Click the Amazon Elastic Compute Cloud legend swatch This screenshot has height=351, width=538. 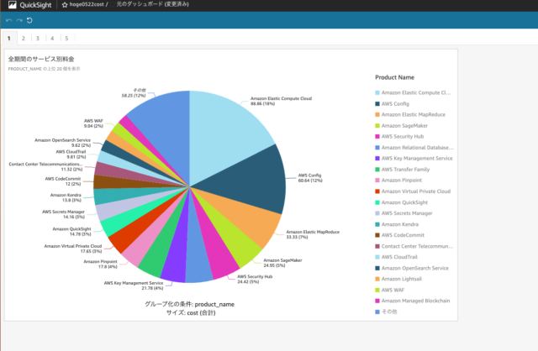tap(377, 92)
